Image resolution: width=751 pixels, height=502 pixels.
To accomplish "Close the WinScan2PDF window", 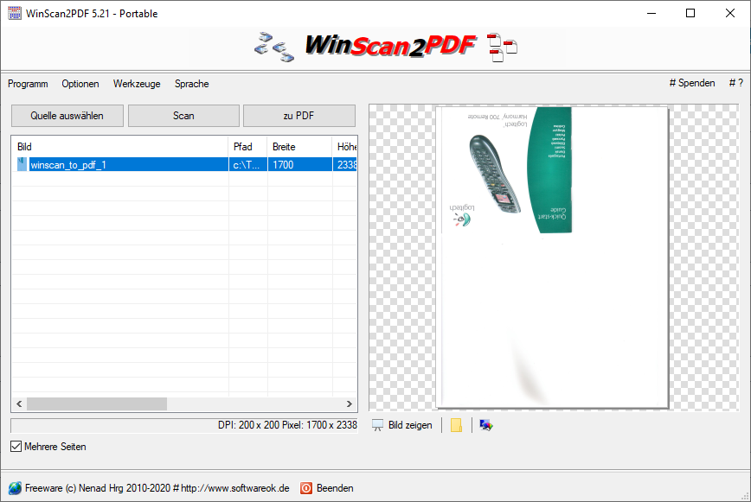I will coord(730,13).
